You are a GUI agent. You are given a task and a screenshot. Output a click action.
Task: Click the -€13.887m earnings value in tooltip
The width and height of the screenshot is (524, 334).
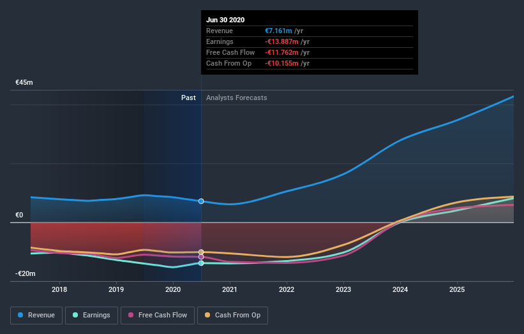(x=281, y=41)
